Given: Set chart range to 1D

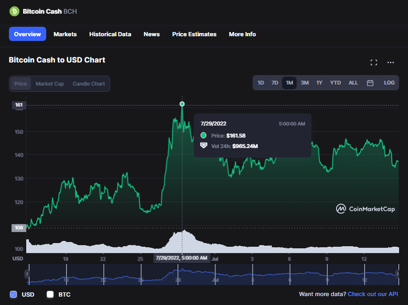Looking at the screenshot, I should tap(260, 83).
